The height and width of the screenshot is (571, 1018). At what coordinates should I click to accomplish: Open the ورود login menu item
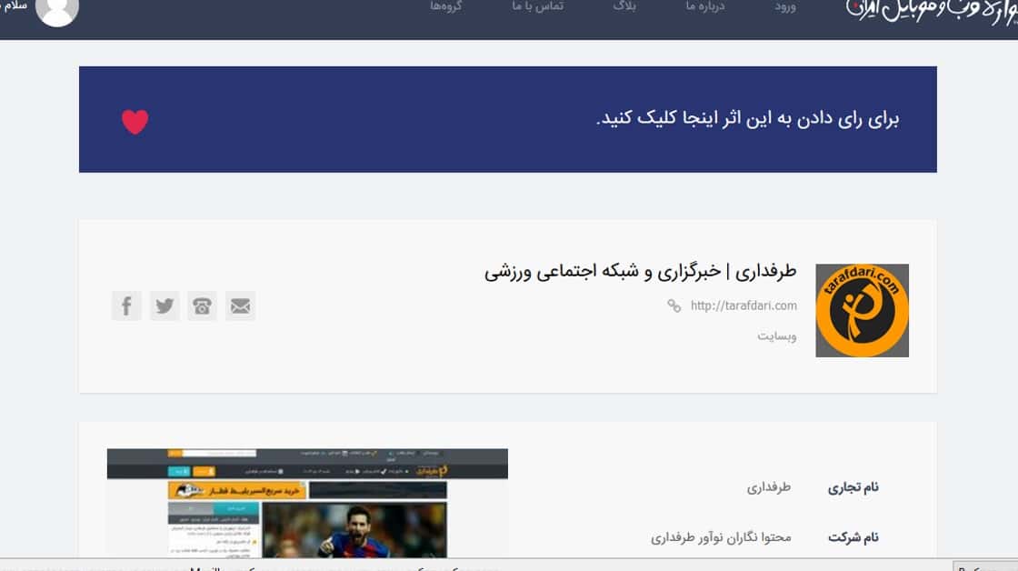(785, 6)
